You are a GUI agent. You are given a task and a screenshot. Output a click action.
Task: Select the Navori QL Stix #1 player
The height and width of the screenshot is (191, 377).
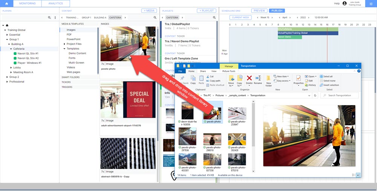click(x=28, y=53)
